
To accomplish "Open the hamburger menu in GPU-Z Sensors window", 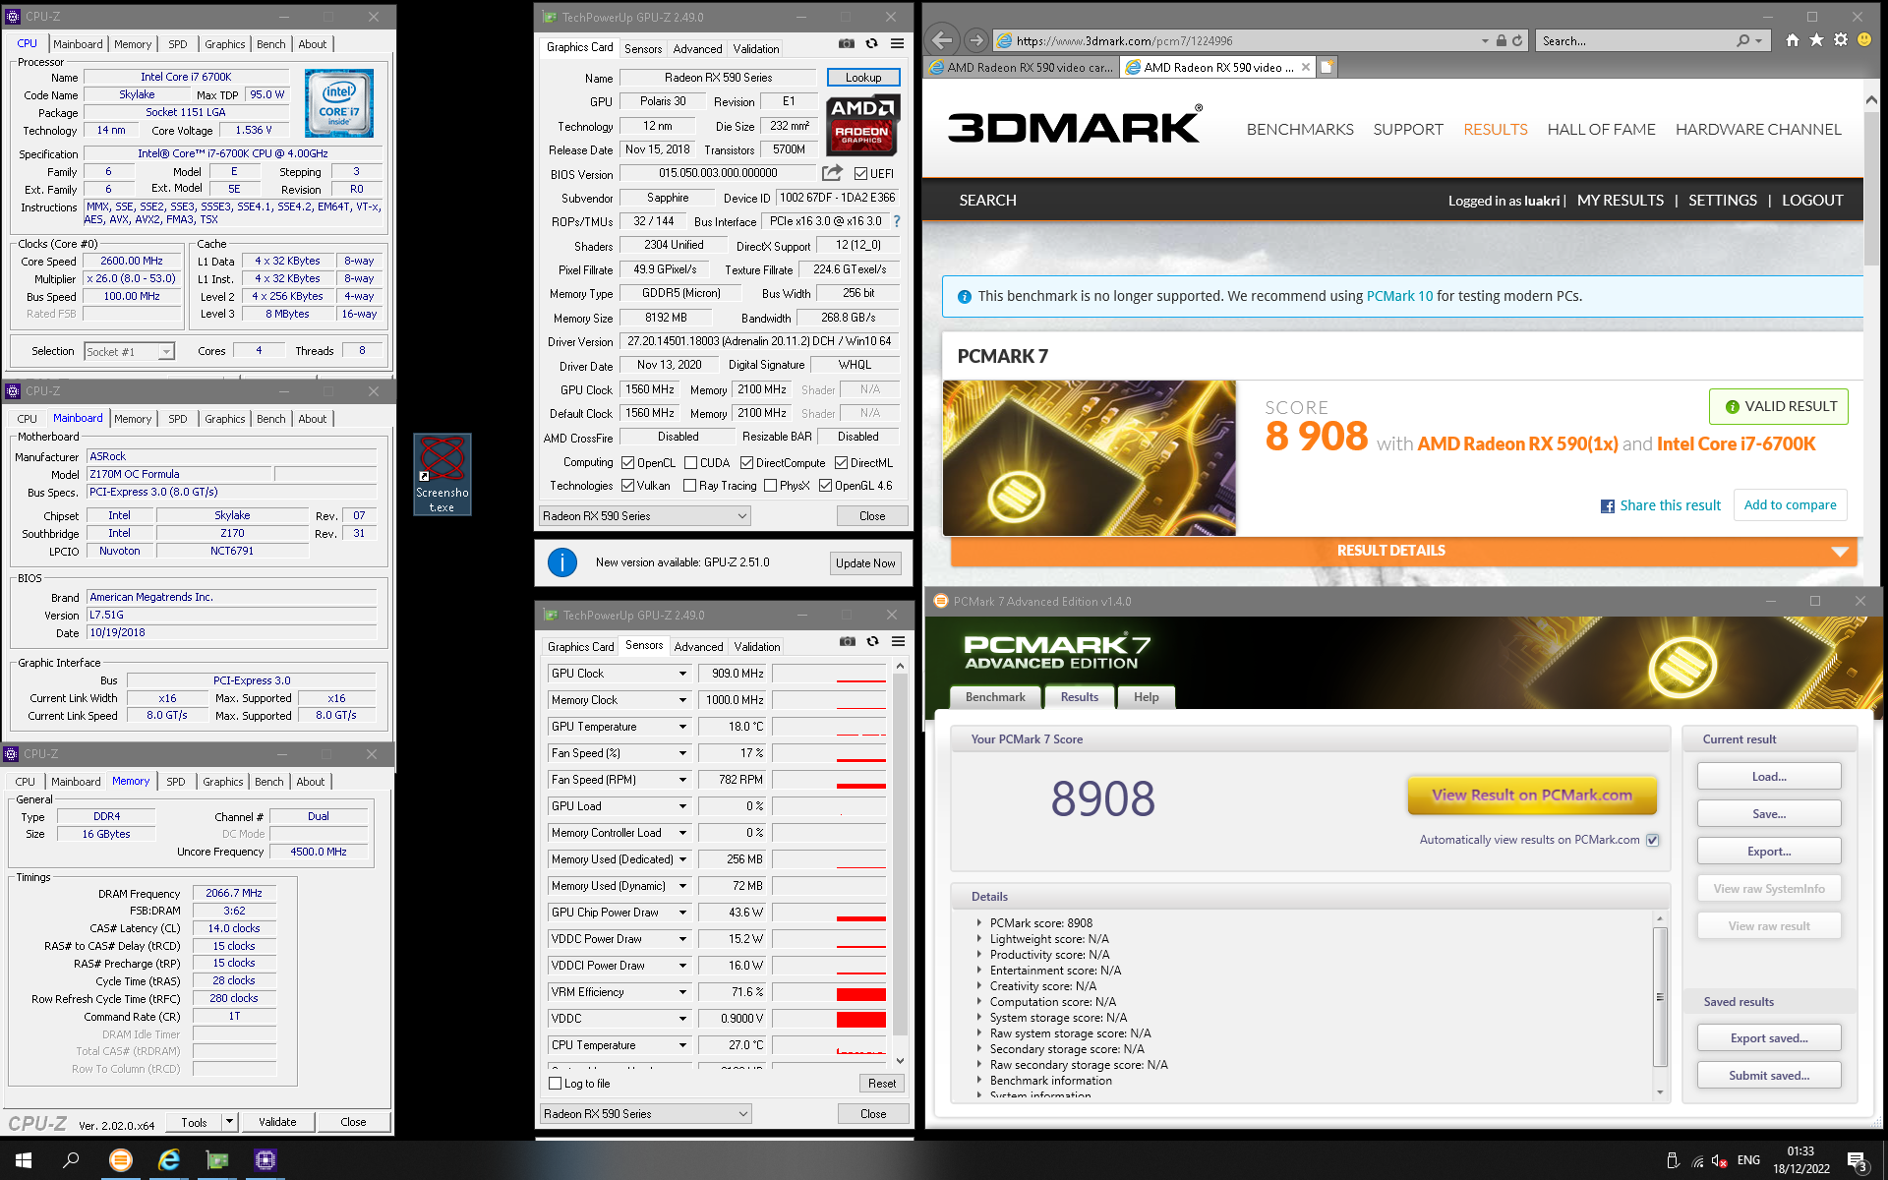I will tap(898, 641).
